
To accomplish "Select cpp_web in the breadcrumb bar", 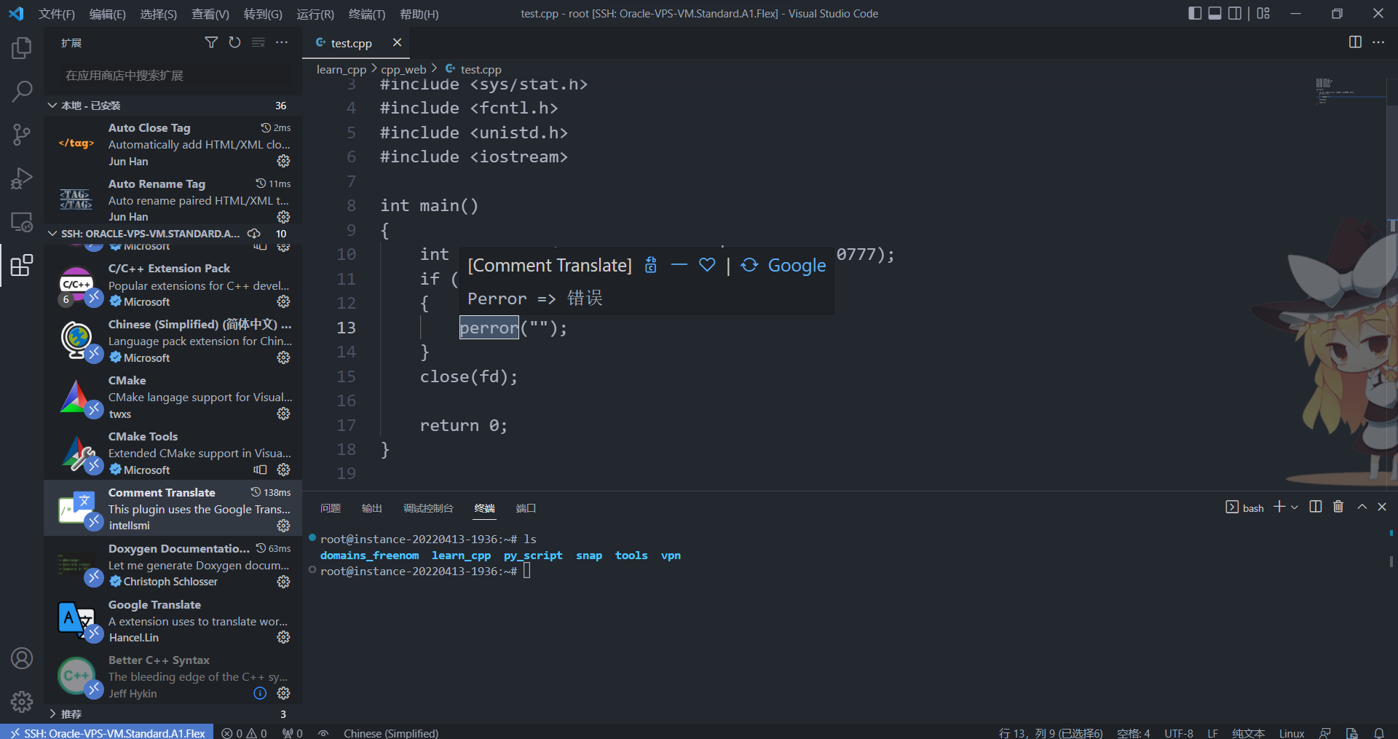I will 405,68.
